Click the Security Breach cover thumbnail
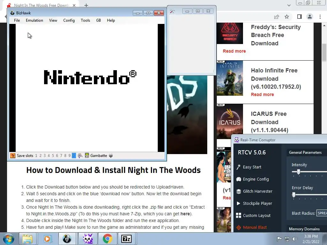This screenshot has height=245, width=327. 230,33
